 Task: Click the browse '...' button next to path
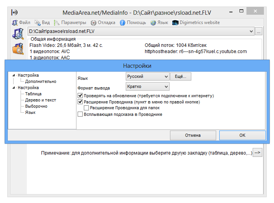tap(258, 31)
